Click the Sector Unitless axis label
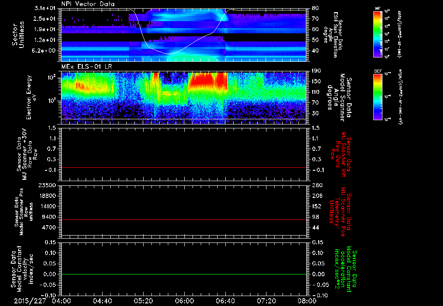The image size is (443, 306). tap(18, 35)
